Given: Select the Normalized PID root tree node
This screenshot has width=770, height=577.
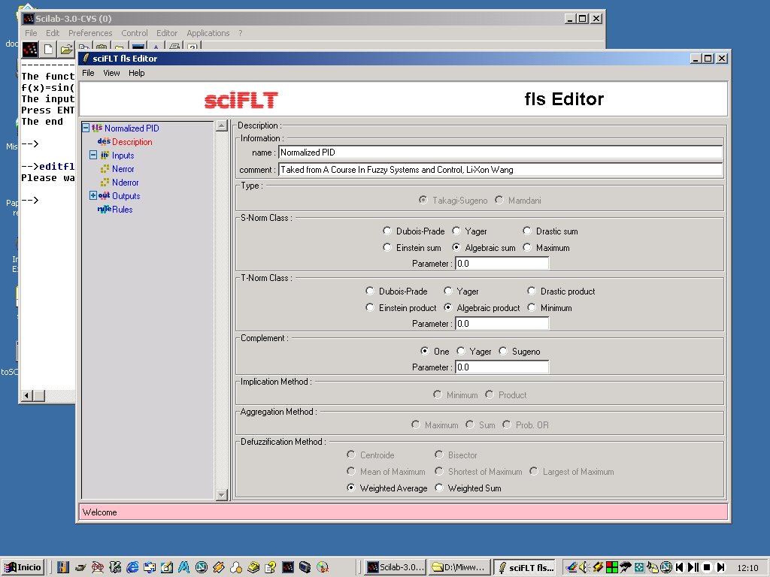Looking at the screenshot, I should (132, 128).
